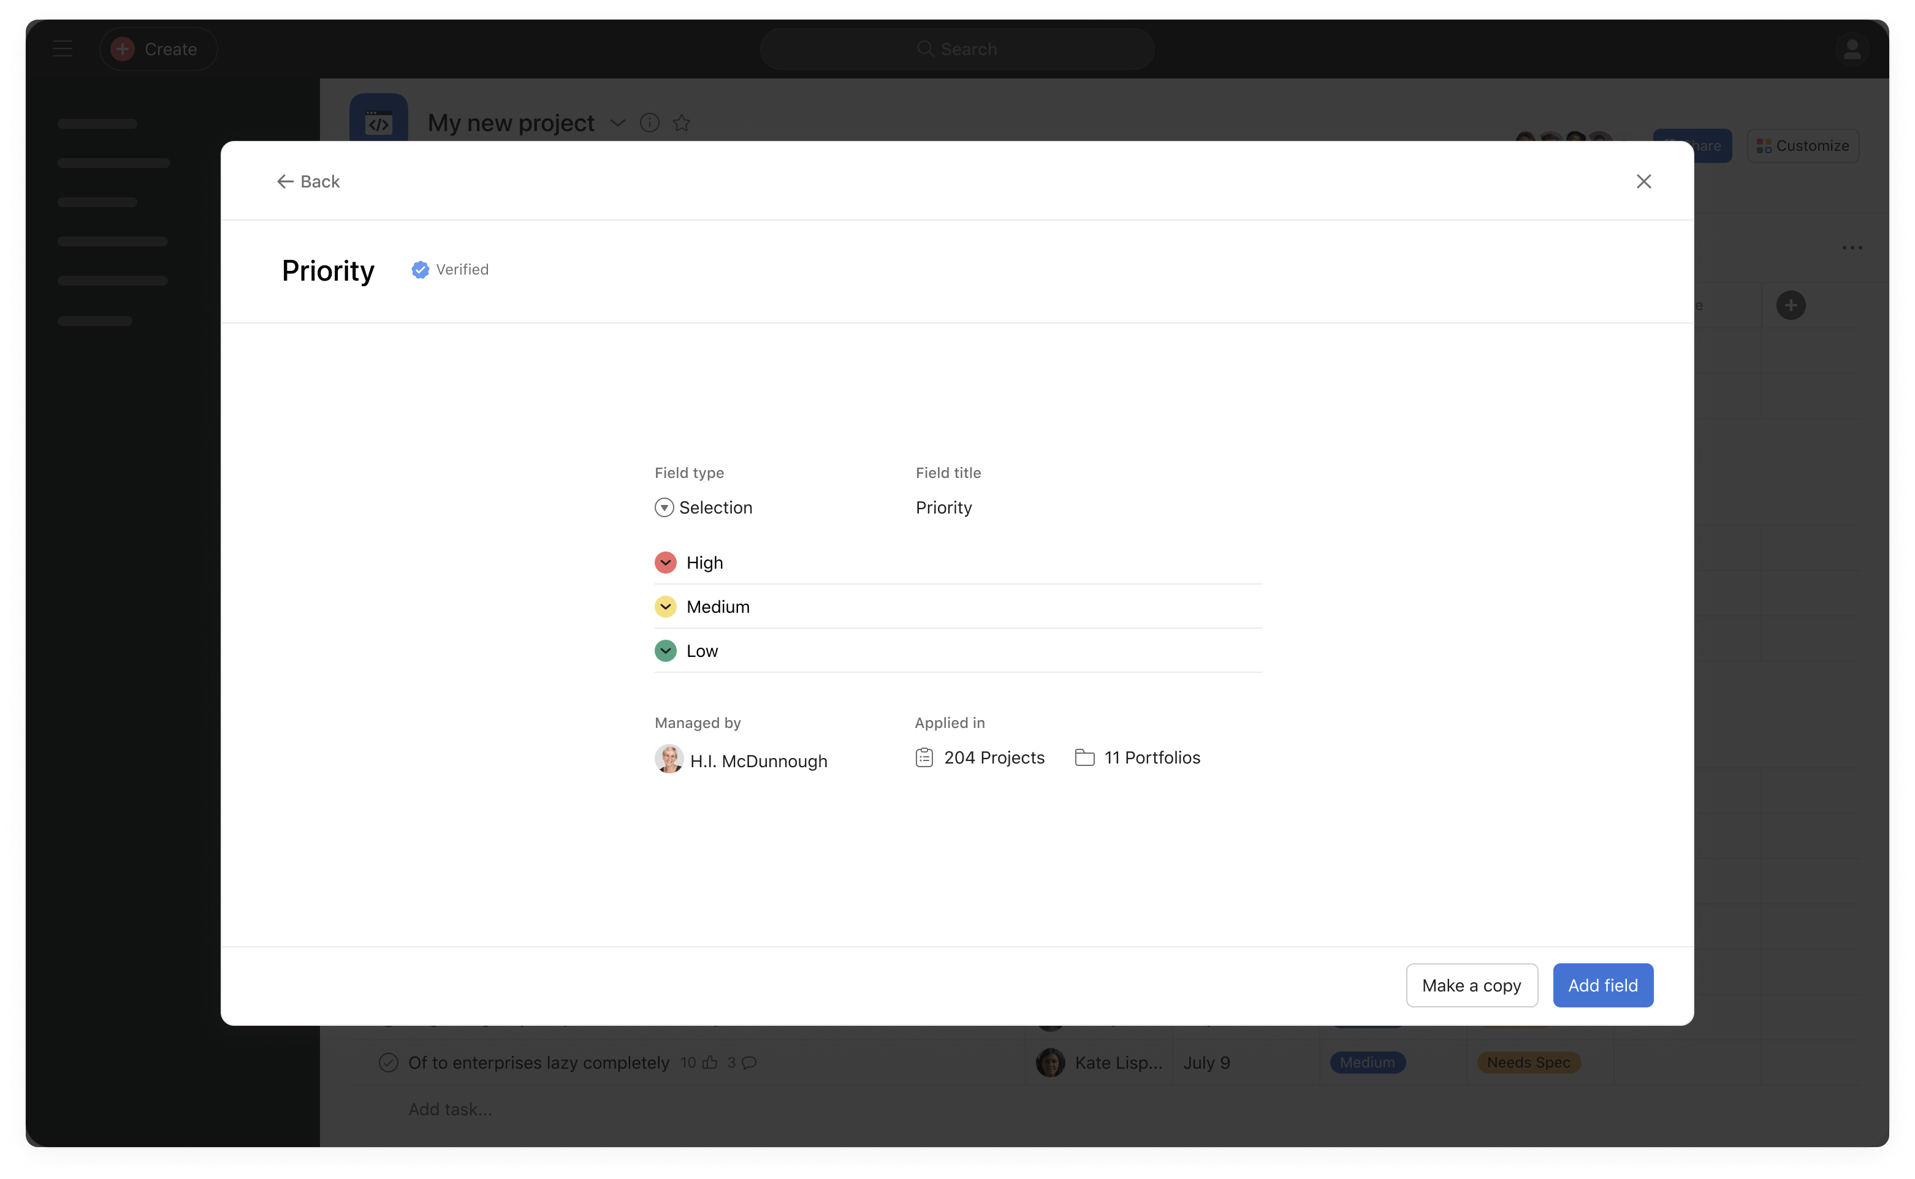Click the Low priority green icon
Screen dimensions: 1915x1179
coord(666,650)
